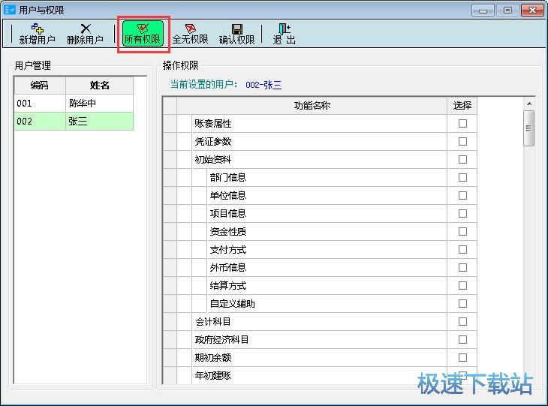
Task: Enable the 政府经济科目 checkbox
Action: coord(462,340)
